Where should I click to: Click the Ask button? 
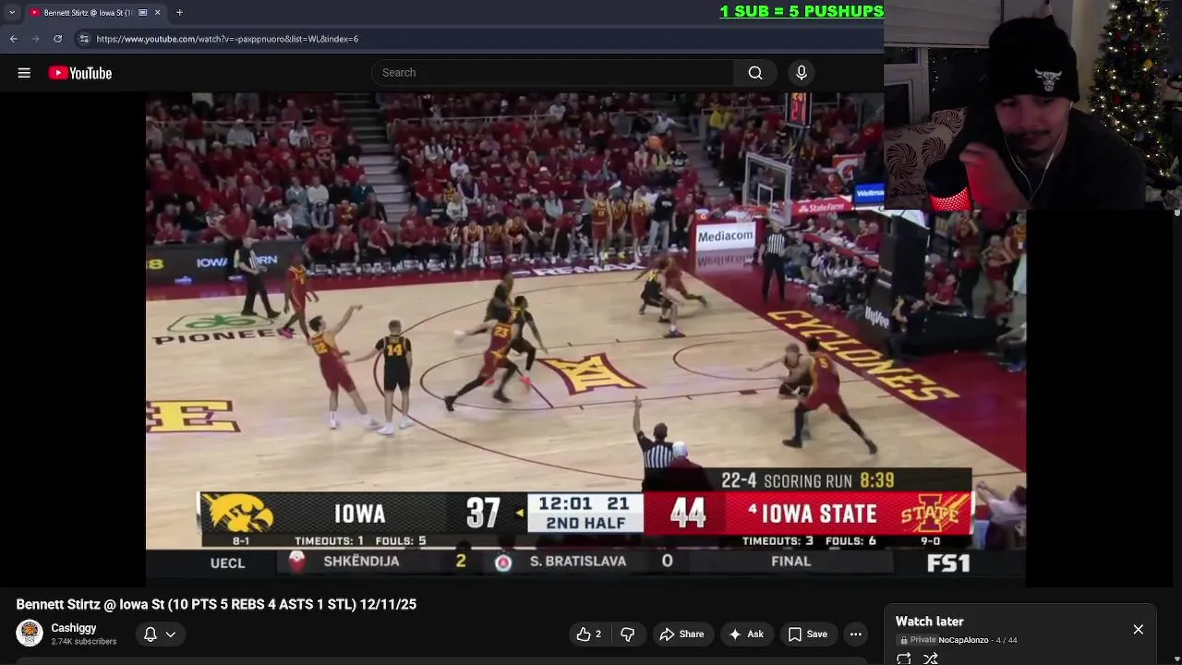(x=745, y=635)
